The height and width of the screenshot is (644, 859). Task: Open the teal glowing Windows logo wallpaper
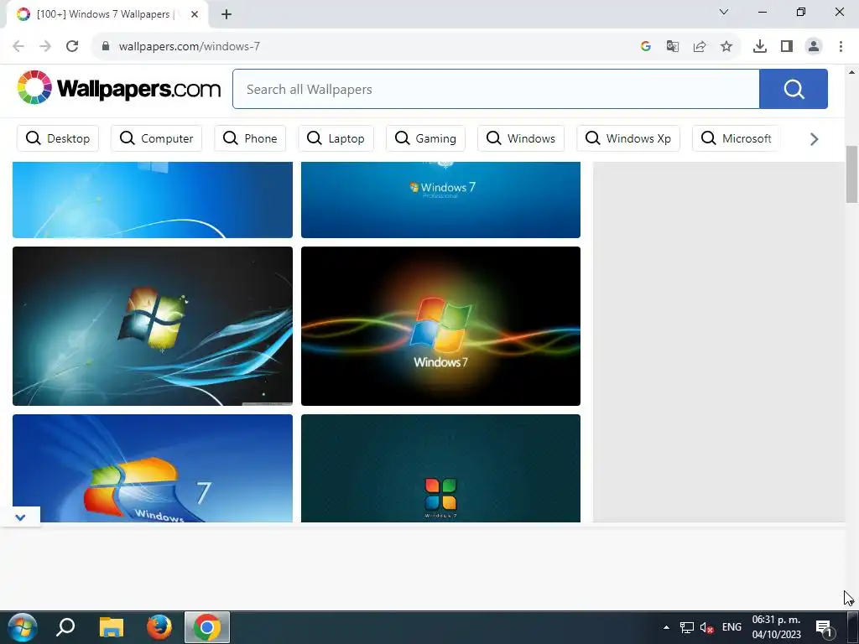click(153, 326)
